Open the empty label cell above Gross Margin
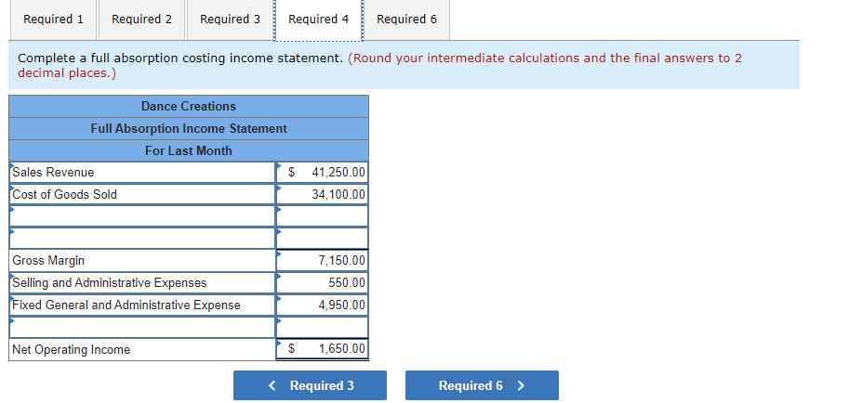Image resolution: width=862 pixels, height=403 pixels. pos(142,239)
